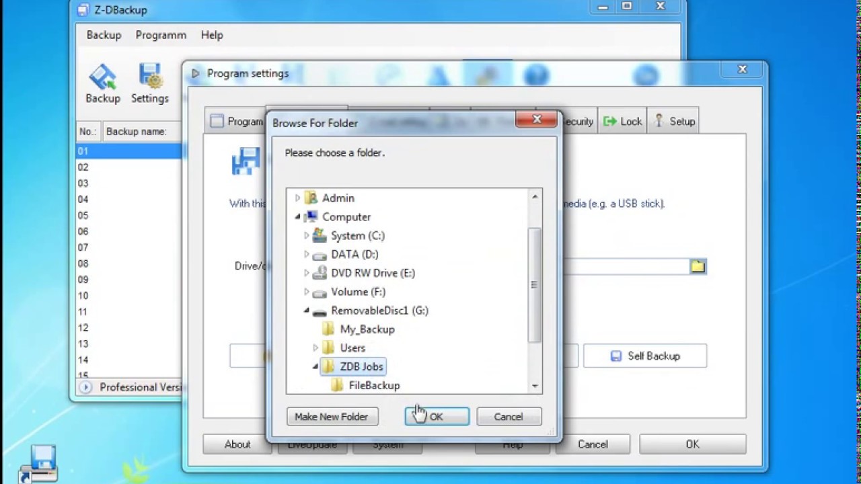Click the FileBackup folder icon
This screenshot has width=861, height=484.
pyautogui.click(x=337, y=385)
